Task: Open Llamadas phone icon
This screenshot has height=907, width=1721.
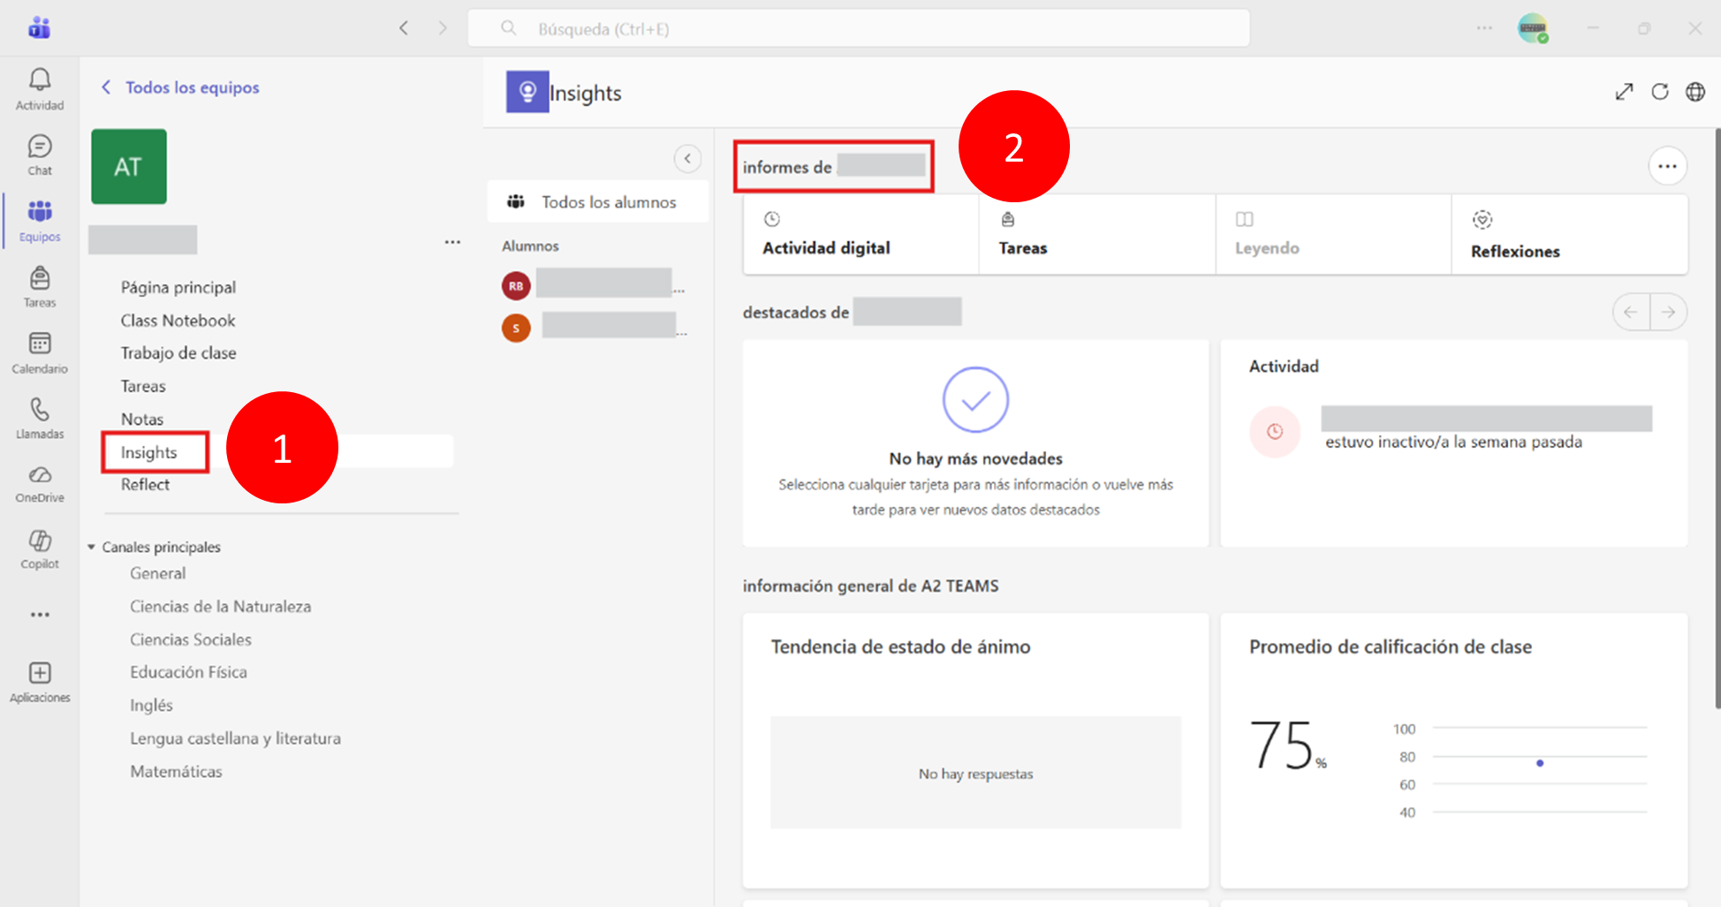Action: 40,419
